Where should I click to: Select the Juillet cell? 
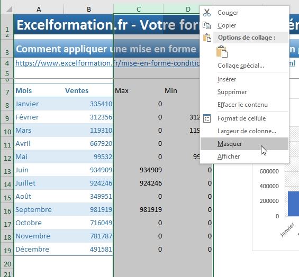(39, 183)
